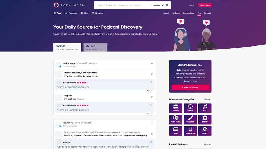Open the News category tile
The width and height of the screenshot is (266, 149).
[x=176, y=131]
